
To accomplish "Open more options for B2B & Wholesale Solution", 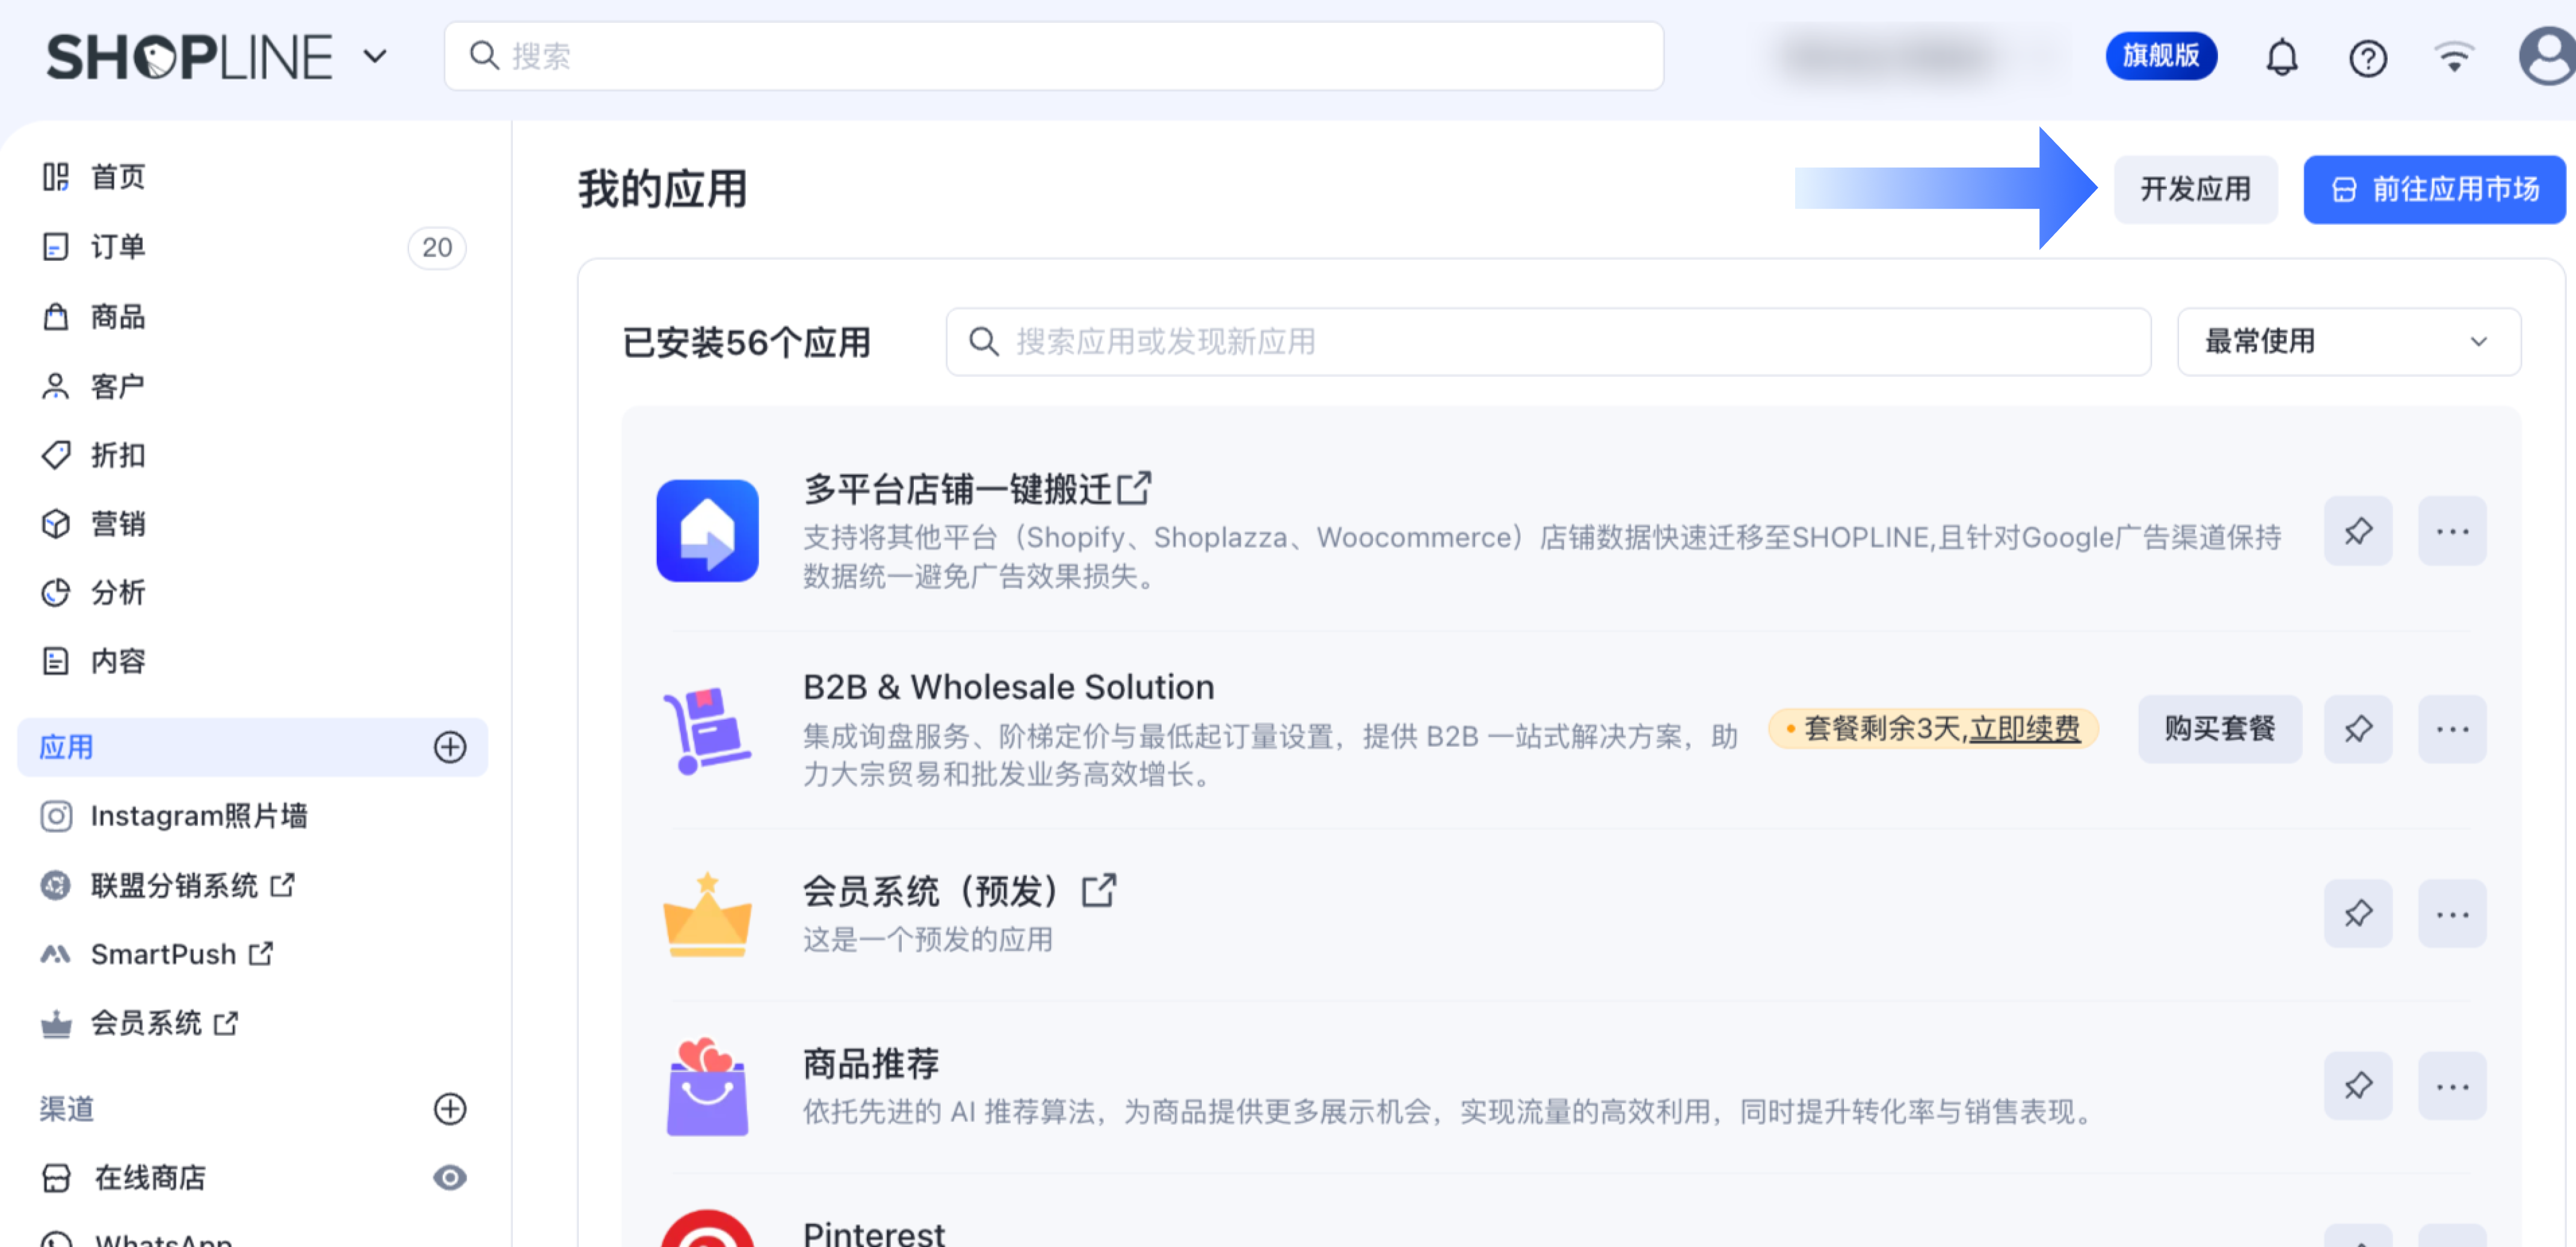I will click(x=2451, y=729).
